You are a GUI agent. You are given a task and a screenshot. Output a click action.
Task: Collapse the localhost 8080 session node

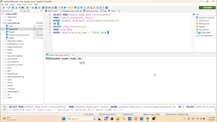point(2,14)
